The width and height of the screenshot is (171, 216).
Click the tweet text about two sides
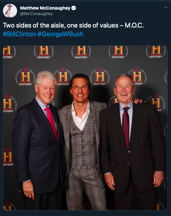pyautogui.click(x=73, y=25)
